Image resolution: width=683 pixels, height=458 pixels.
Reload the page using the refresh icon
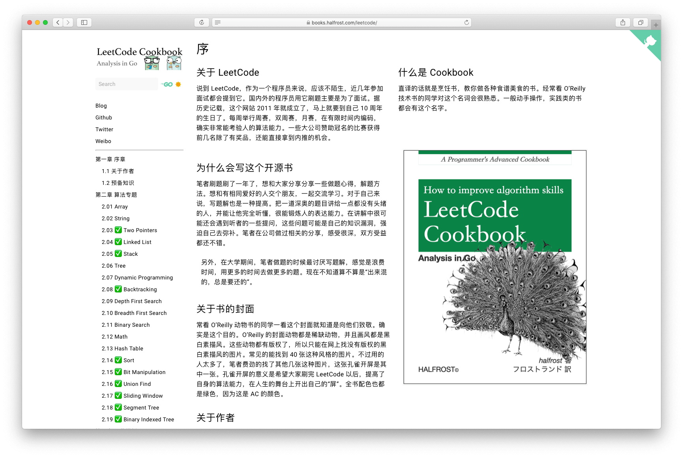coord(467,22)
